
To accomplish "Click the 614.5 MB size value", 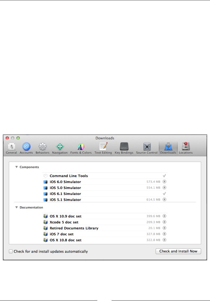I will 153,200.
